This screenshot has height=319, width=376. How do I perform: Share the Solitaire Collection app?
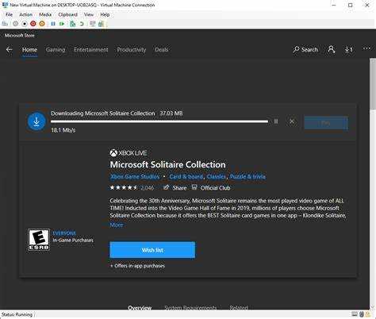[175, 188]
